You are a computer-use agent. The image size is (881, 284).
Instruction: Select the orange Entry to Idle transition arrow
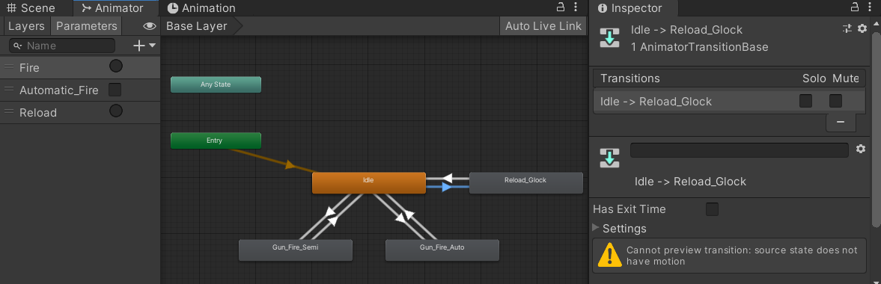(290, 164)
